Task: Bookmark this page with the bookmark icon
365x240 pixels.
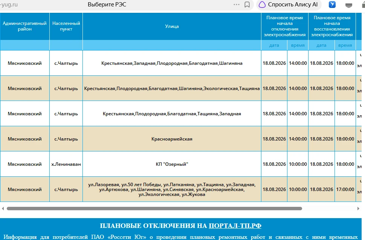Action: (247, 5)
